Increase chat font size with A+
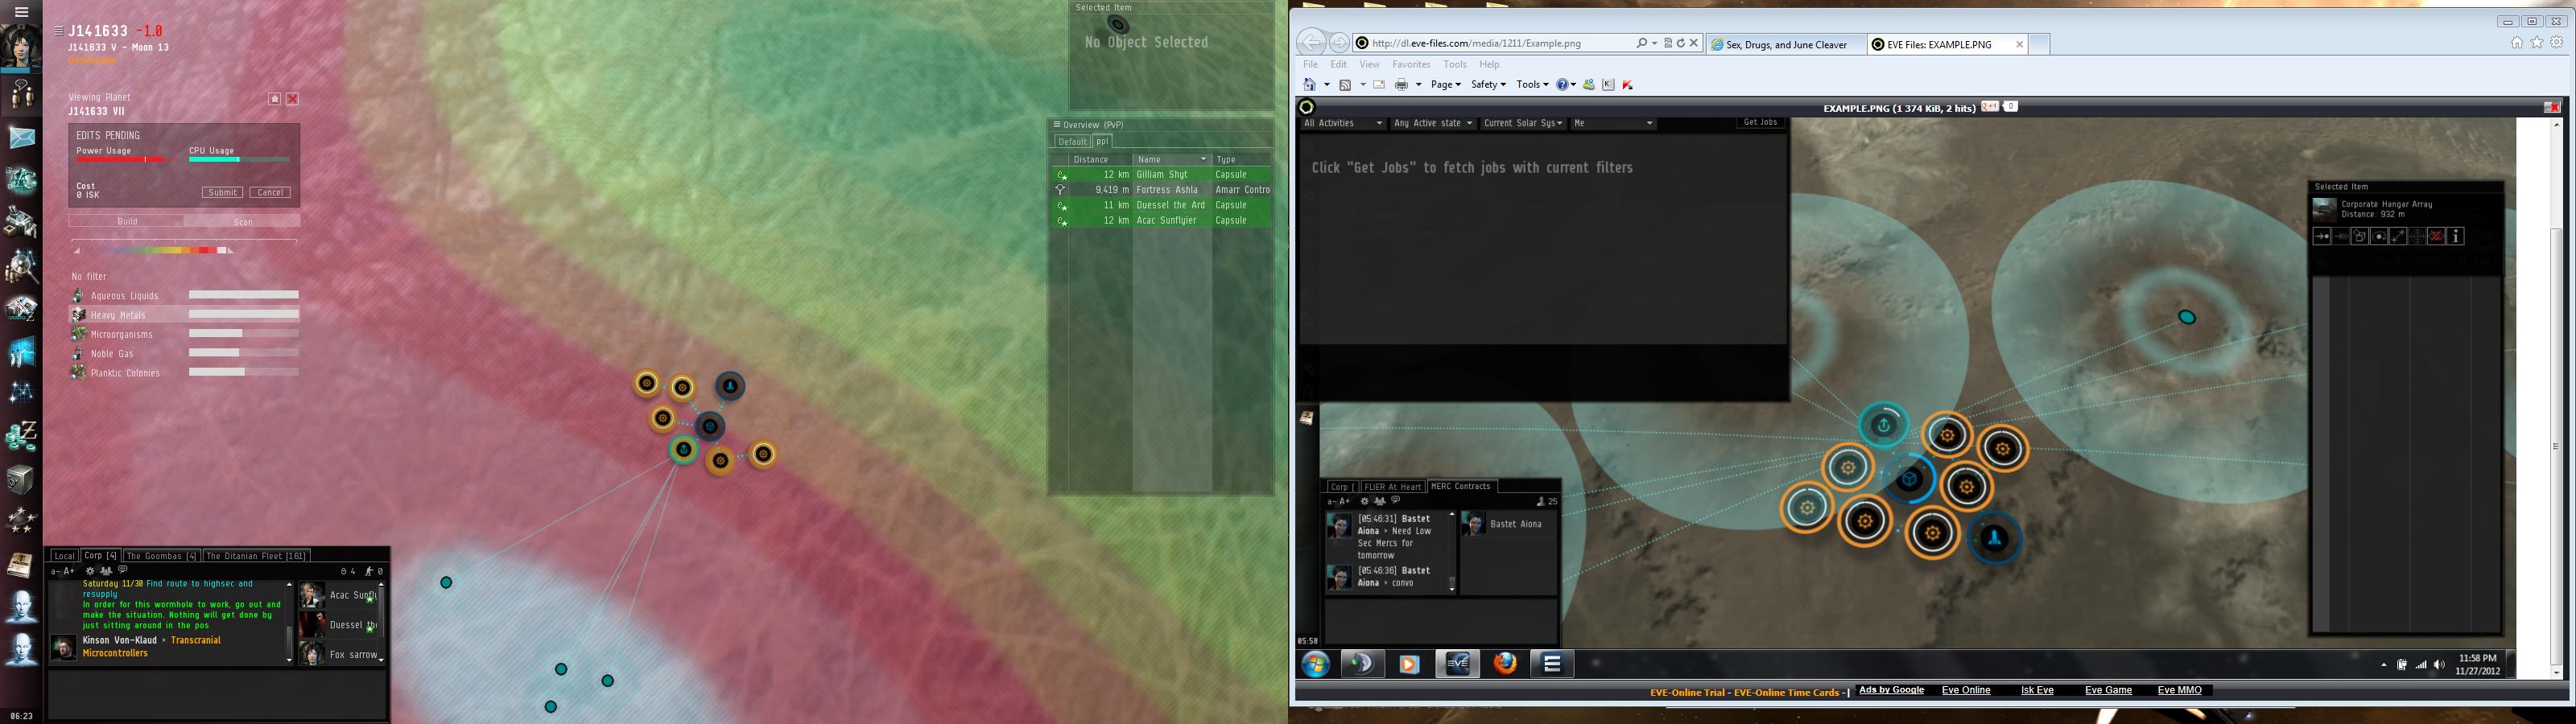This screenshot has width=2576, height=724. pos(69,571)
